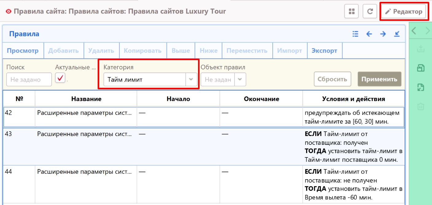Click the refresh icon button
Screen dimensions: 432x205
click(x=370, y=12)
